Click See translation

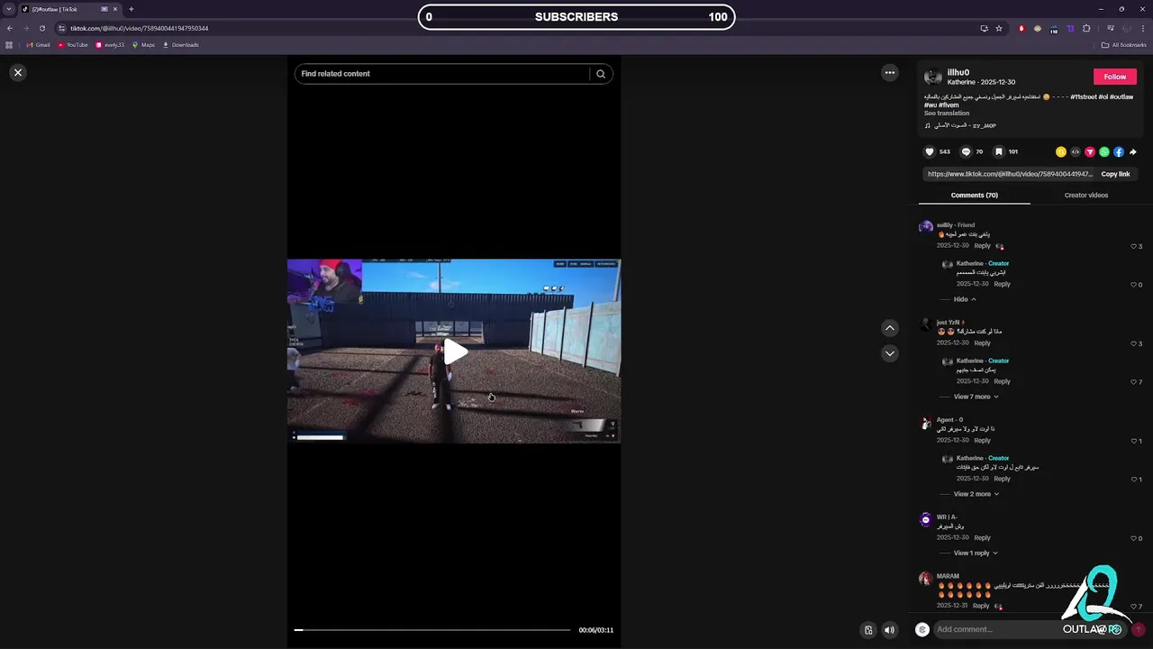coord(947,114)
